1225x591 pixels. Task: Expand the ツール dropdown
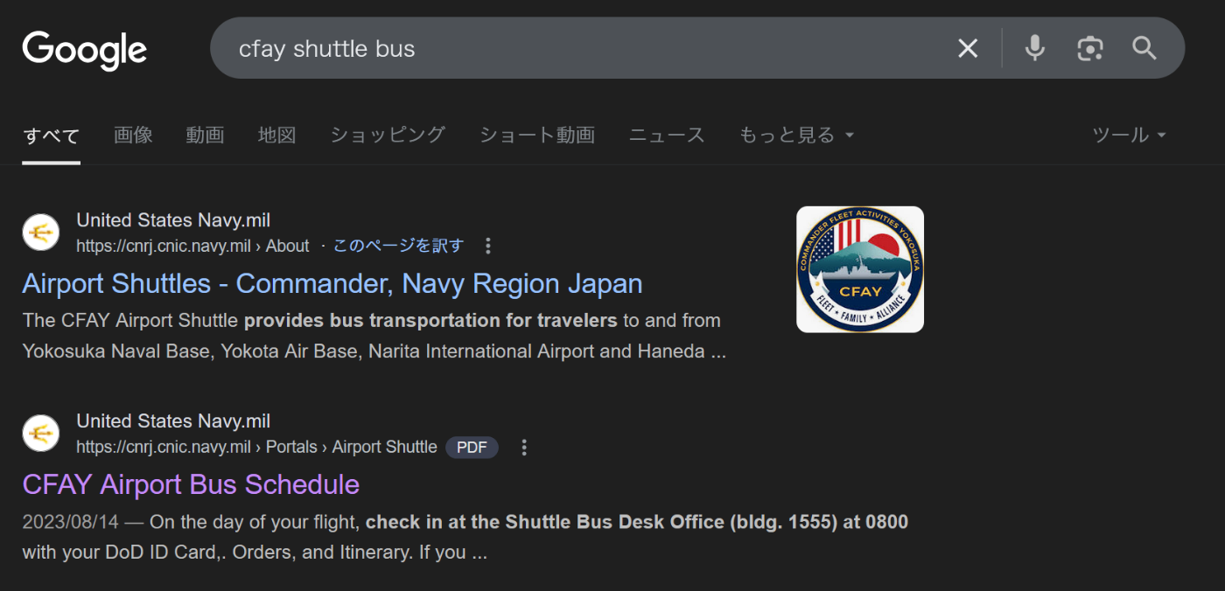coord(1129,135)
